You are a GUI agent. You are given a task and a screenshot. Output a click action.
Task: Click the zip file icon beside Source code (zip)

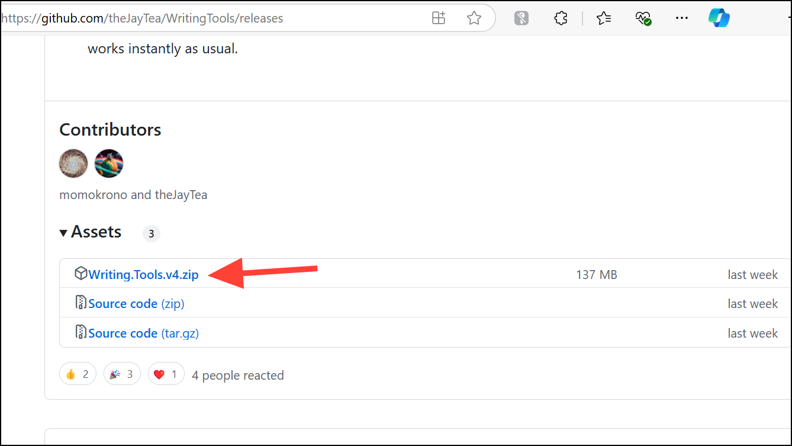tap(81, 303)
